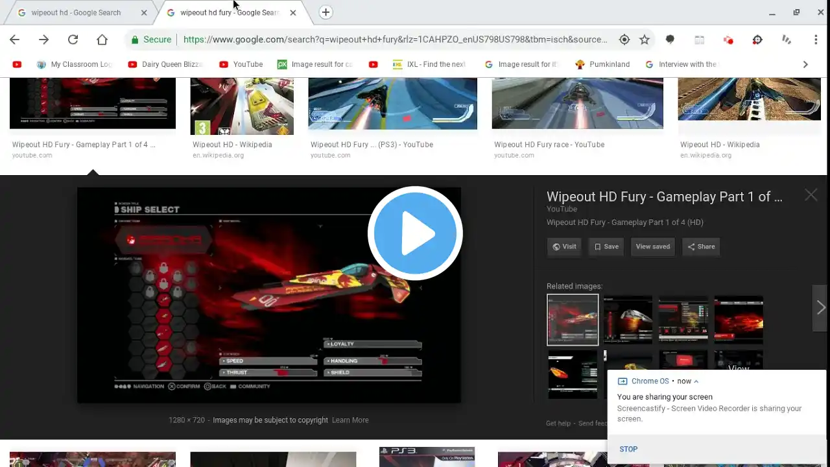Open the preview panel title link
Viewport: 830px width, 467px height.
point(665,197)
